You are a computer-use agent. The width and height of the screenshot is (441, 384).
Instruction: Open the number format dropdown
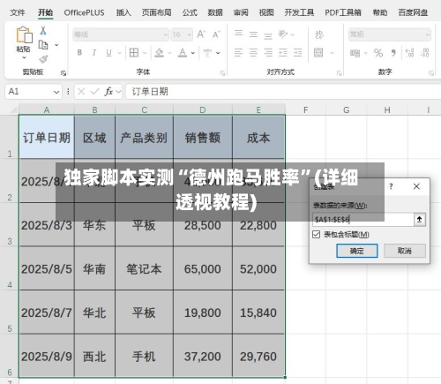[428, 34]
